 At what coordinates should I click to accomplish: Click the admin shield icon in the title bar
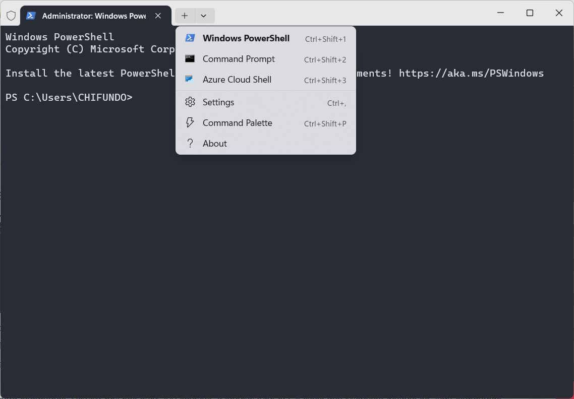coord(10,15)
